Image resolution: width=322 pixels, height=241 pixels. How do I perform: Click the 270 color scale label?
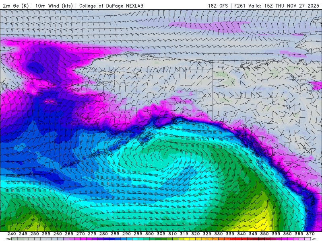click(80, 234)
